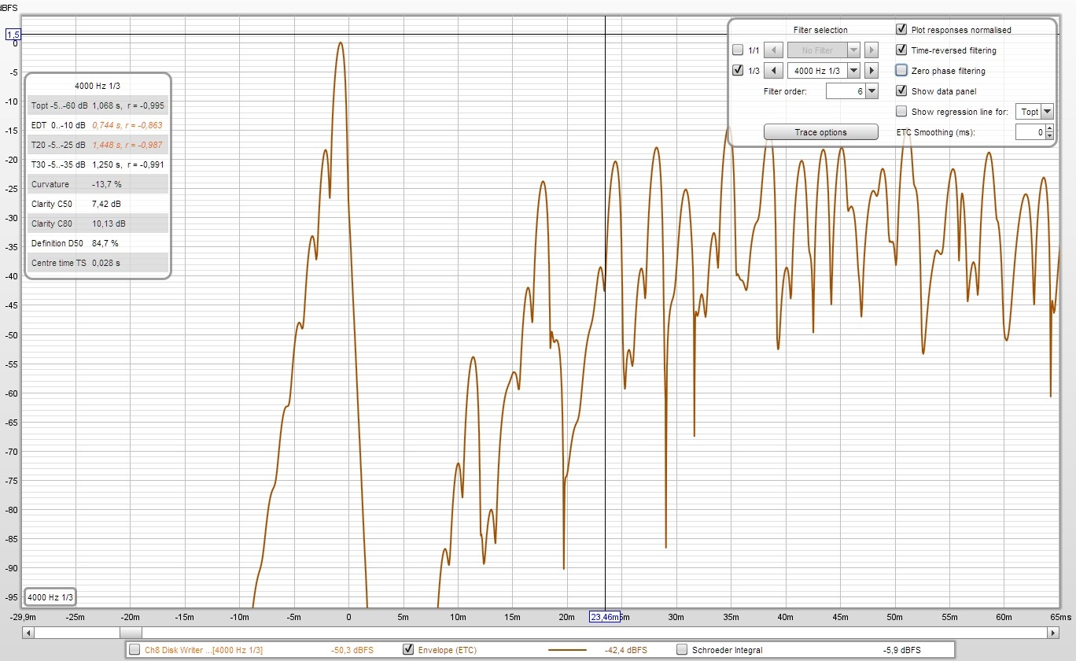Click the ETC Smoothing ms field
Screen dimensions: 1076x661
click(1030, 132)
